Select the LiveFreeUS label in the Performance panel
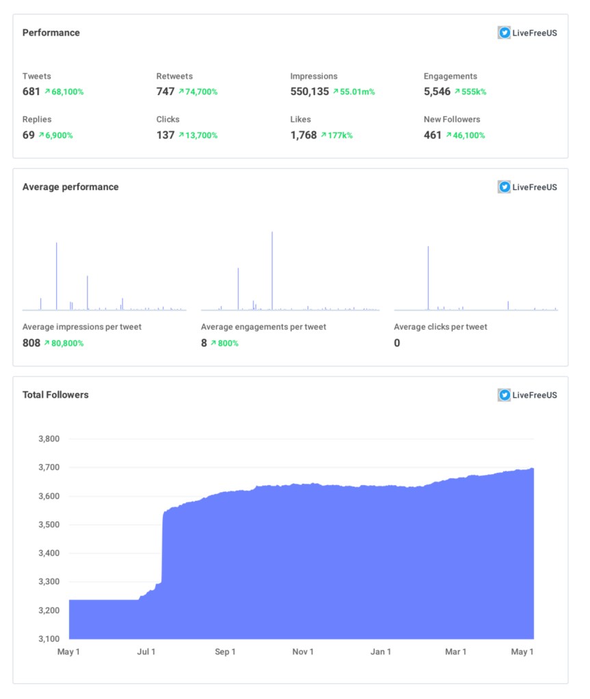Viewport: 590px width, 699px height. [535, 33]
